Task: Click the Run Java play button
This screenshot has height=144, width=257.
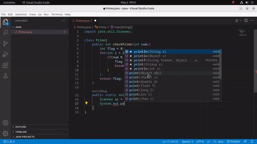Action: (237, 20)
